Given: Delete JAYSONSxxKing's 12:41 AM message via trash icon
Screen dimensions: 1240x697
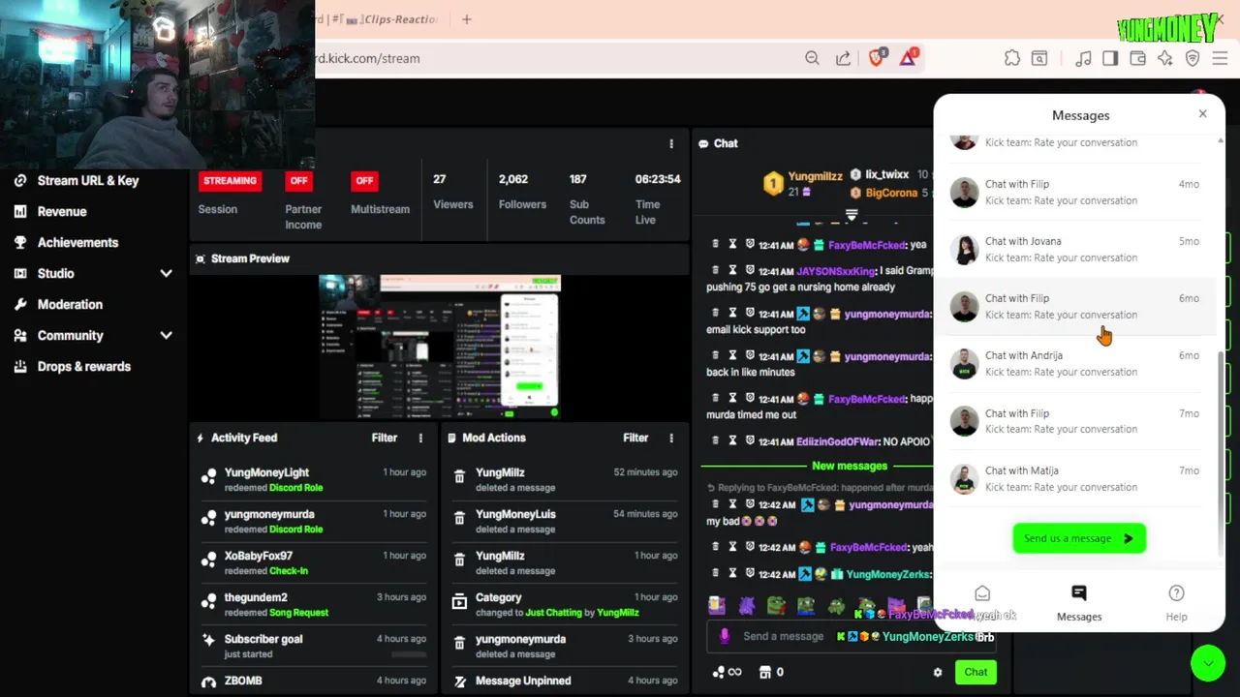Looking at the screenshot, I should (x=715, y=270).
